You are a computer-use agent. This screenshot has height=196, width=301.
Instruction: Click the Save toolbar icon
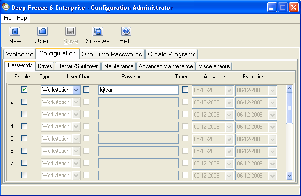[71, 31]
